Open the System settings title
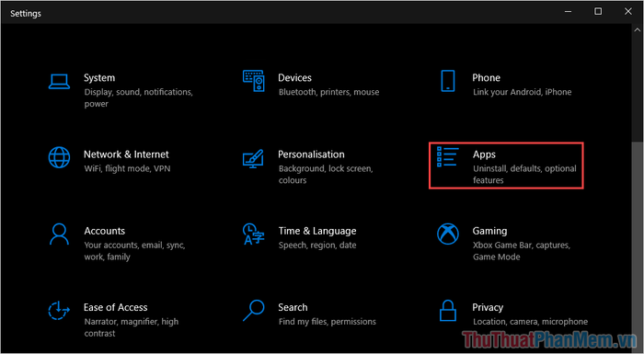644x354 pixels. pos(99,77)
